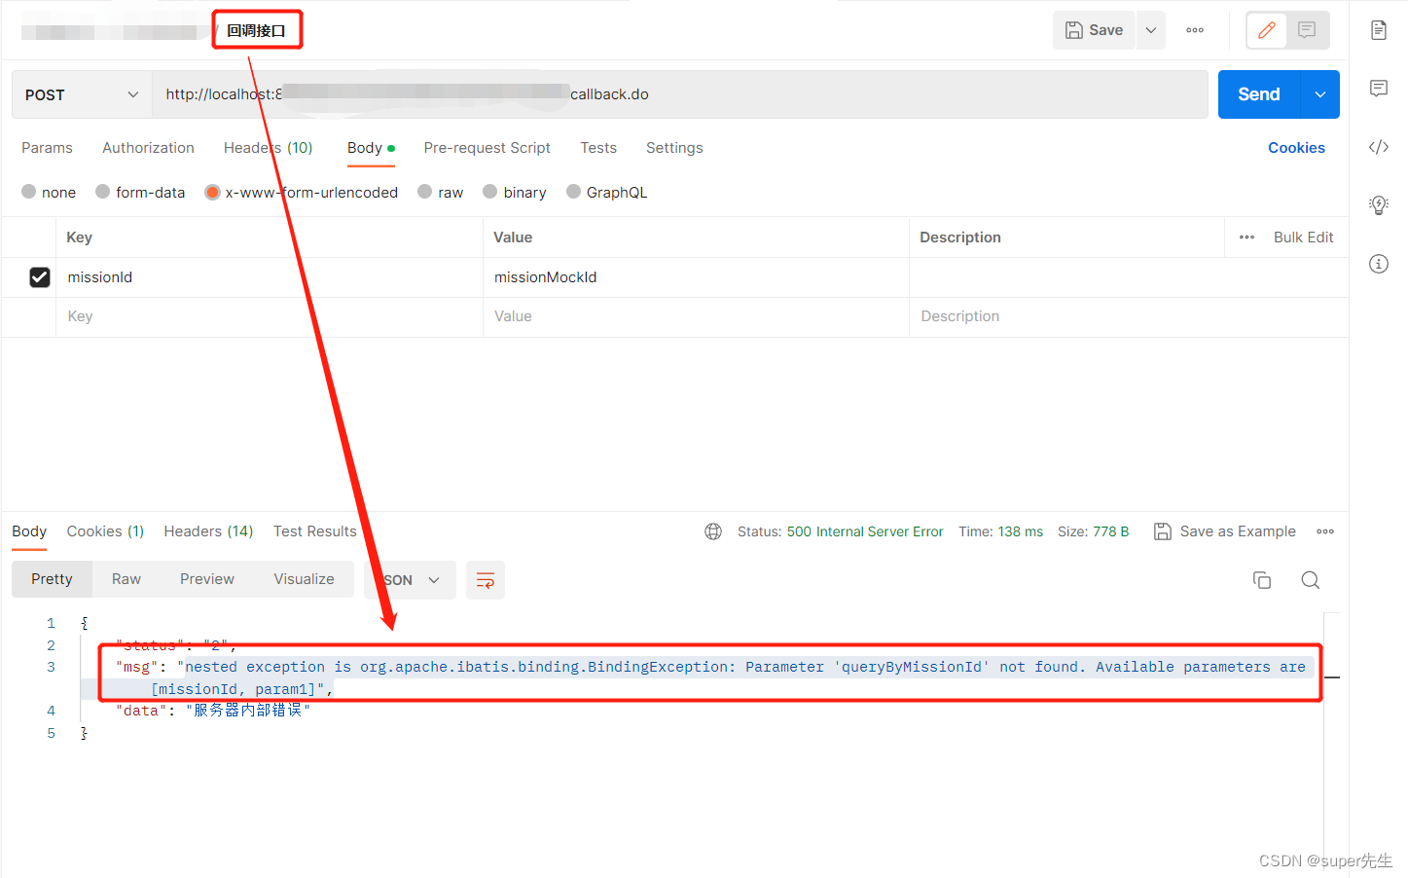Open the POST method dropdown
This screenshot has height=878, width=1408.
pos(82,94)
